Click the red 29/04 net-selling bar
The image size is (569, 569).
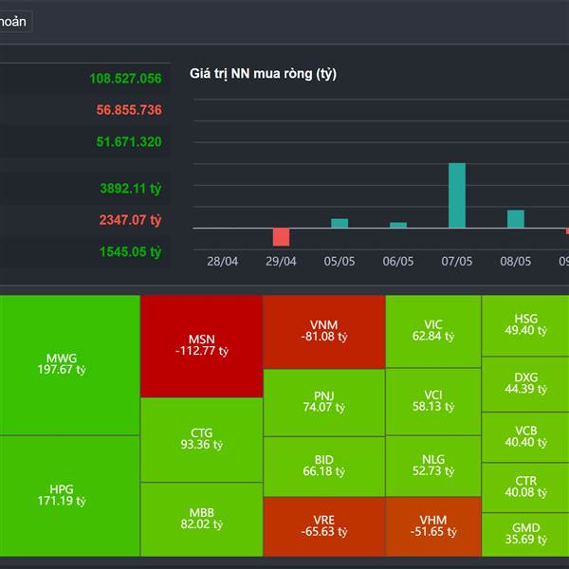[x=281, y=236]
